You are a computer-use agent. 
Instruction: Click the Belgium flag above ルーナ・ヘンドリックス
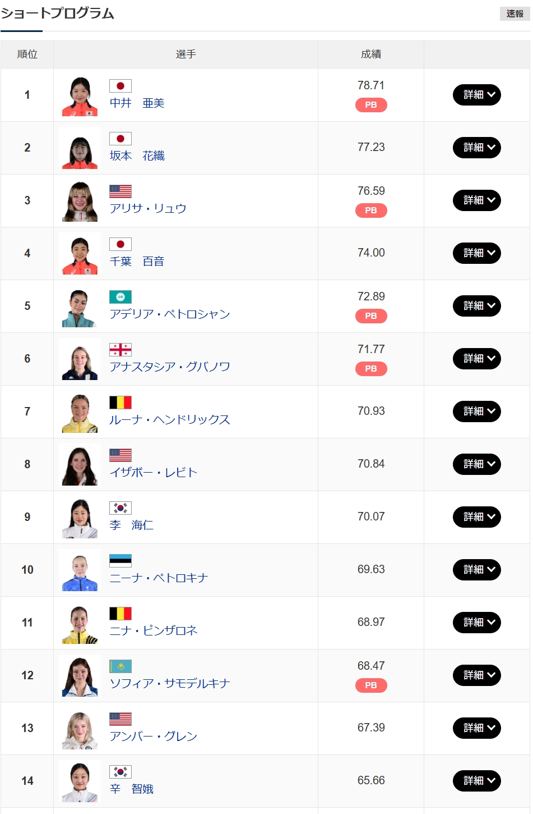click(120, 403)
